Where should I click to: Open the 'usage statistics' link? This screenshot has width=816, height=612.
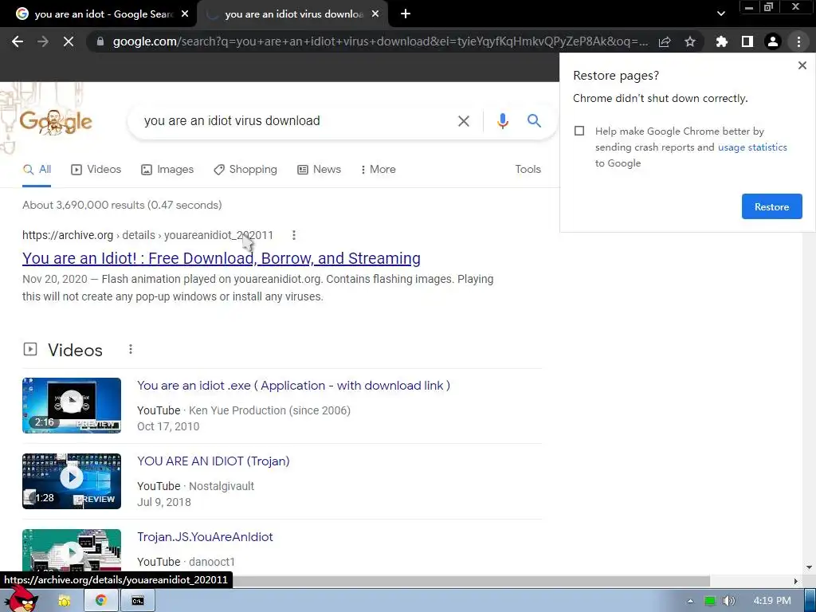pos(752,147)
